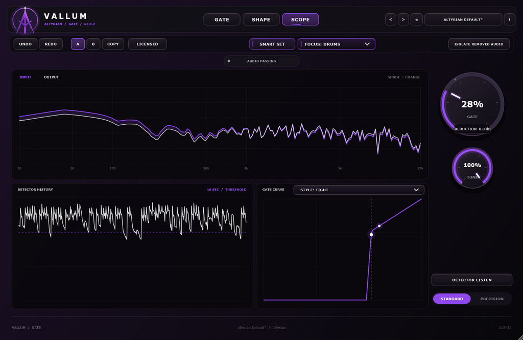Open the Altyrian Default preset selector
This screenshot has width=523, height=340.
coord(463,19)
